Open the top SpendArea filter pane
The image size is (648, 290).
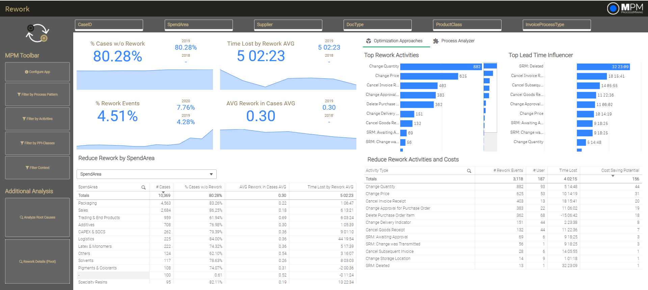pos(198,25)
